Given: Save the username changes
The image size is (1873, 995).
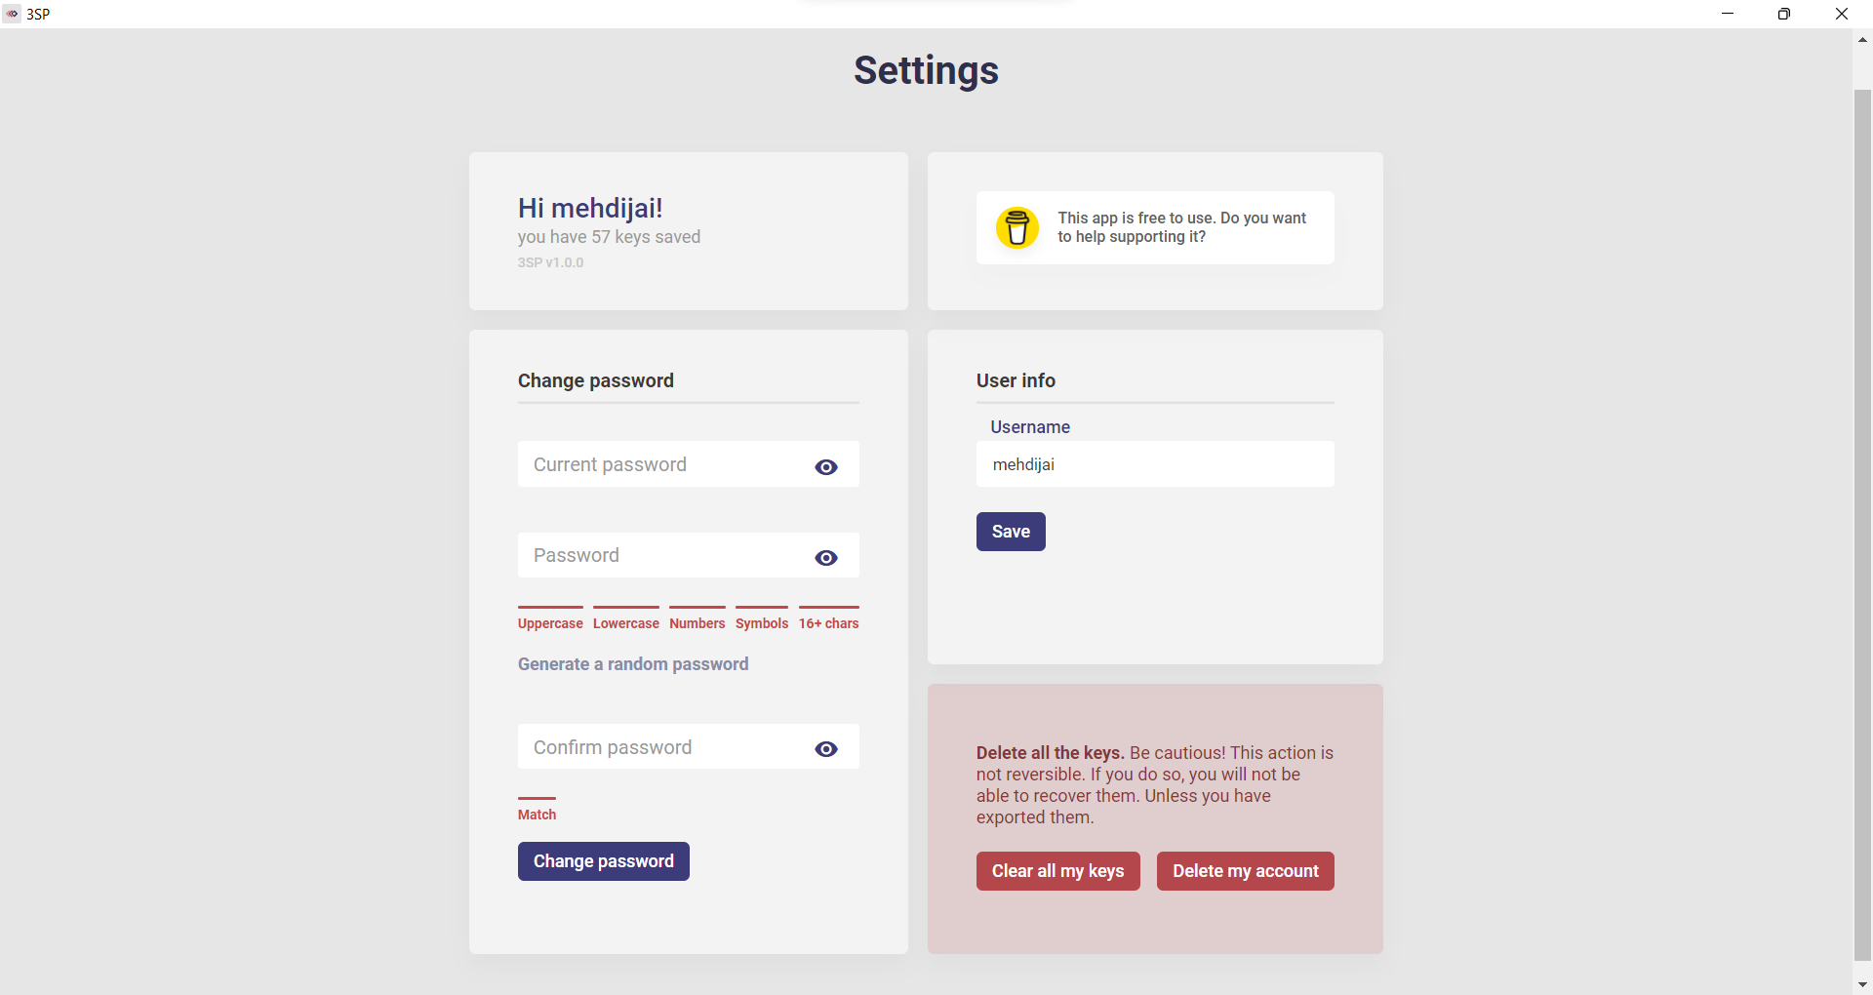Looking at the screenshot, I should 1011,532.
